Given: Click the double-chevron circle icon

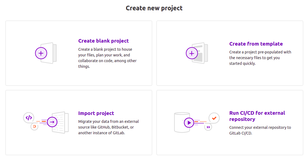Looking at the screenshot, I should coord(208,127).
